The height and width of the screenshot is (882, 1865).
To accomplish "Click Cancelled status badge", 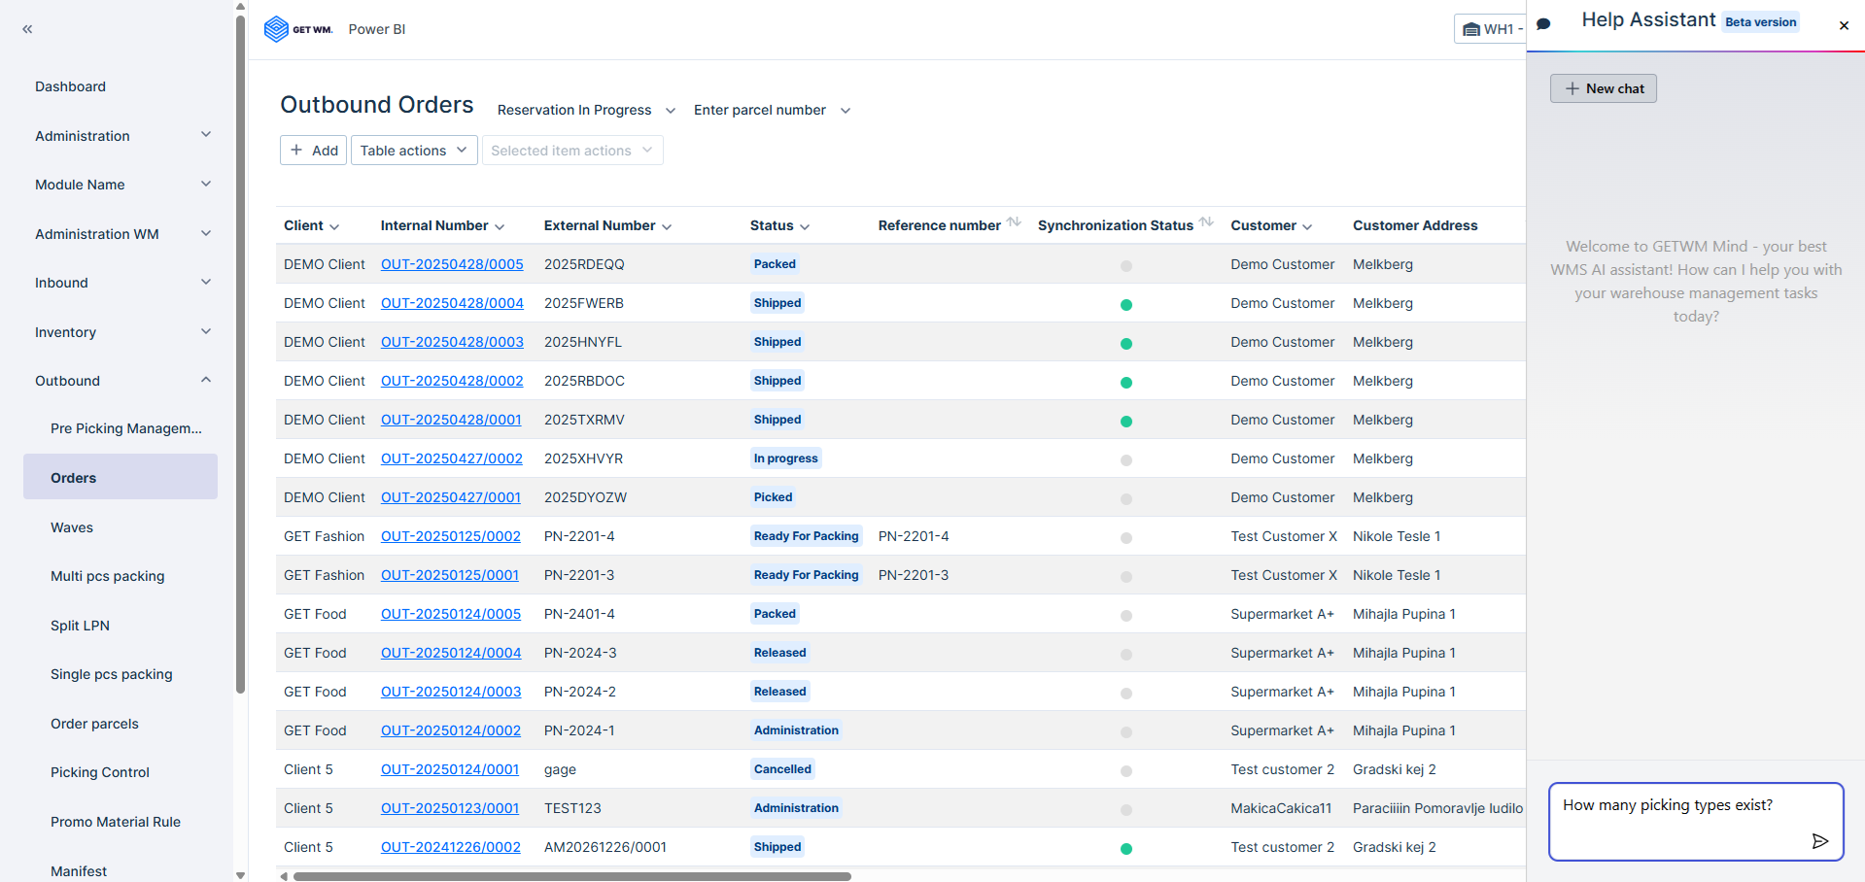I will (782, 769).
